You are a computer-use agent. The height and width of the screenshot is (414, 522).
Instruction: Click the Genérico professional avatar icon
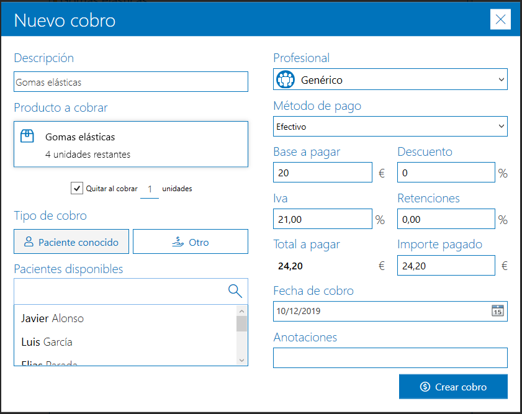tap(285, 79)
